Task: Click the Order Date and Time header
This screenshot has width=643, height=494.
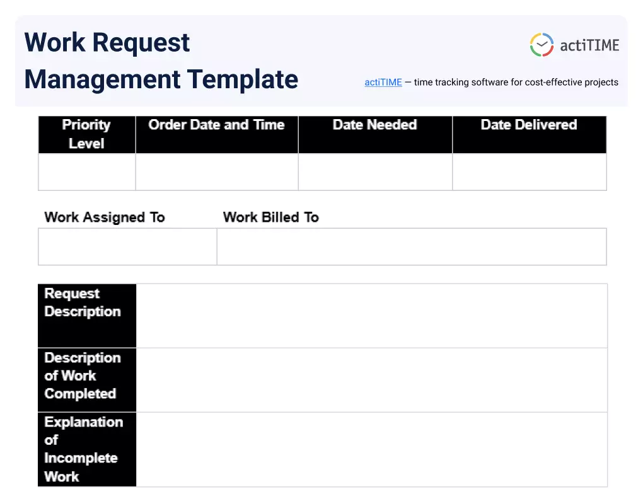Action: [x=216, y=125]
